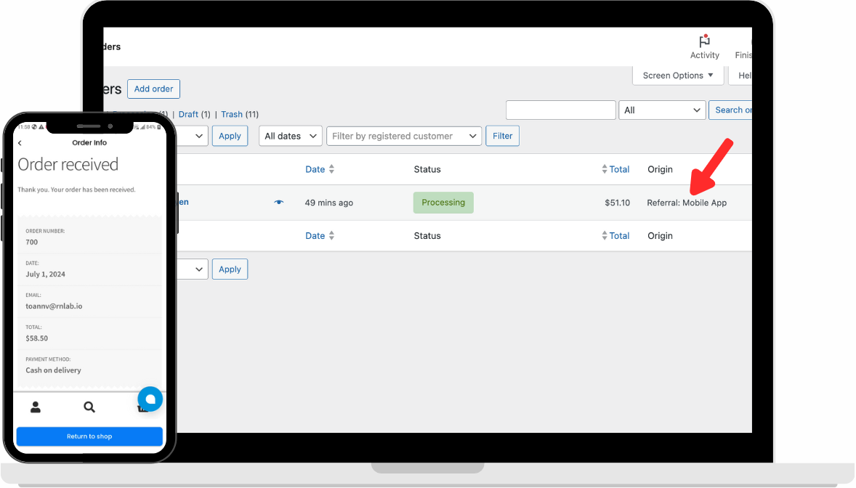Sort by Date in the table header
This screenshot has width=856, height=488.
tap(315, 169)
